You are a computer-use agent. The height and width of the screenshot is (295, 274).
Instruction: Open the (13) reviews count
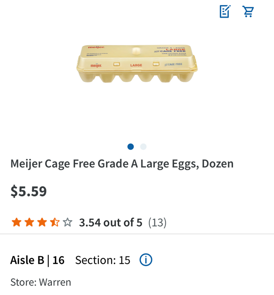click(x=157, y=223)
